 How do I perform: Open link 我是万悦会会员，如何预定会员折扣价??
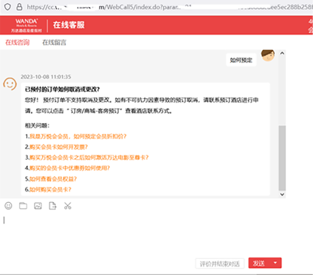[x=78, y=137]
